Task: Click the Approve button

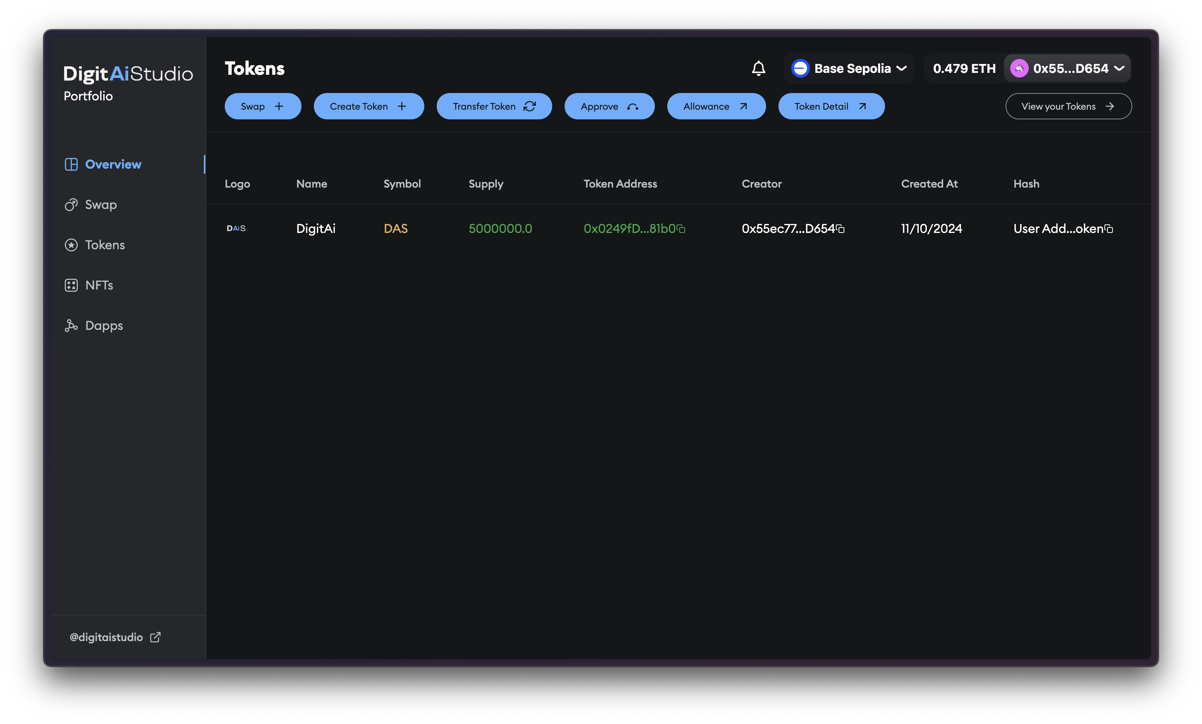Action: click(x=609, y=106)
